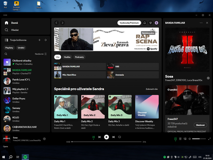Select the Hudba filter chip
213x160 pixels.
[67, 57]
